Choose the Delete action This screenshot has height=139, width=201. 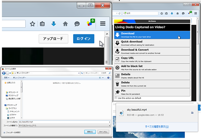click(x=152, y=84)
